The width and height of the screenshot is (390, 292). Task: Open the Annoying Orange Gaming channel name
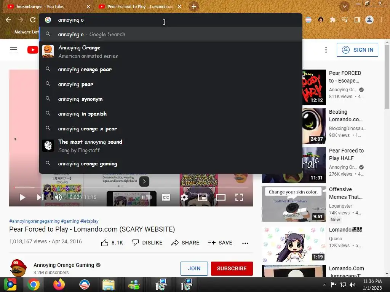pos(64,265)
